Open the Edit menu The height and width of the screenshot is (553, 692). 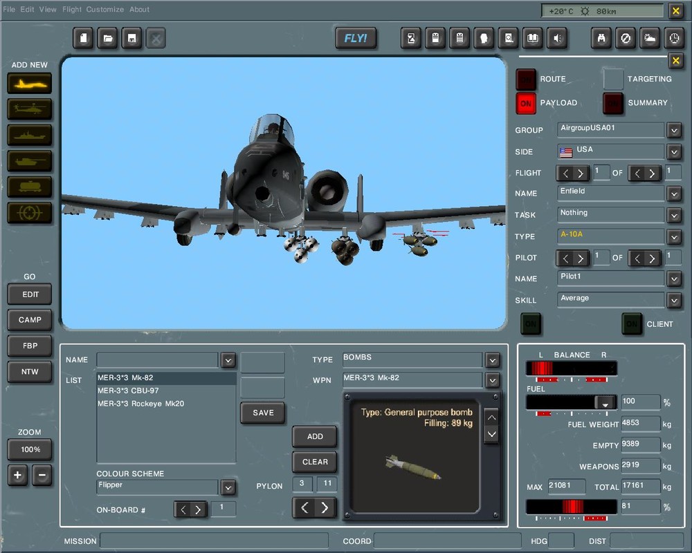(x=27, y=9)
